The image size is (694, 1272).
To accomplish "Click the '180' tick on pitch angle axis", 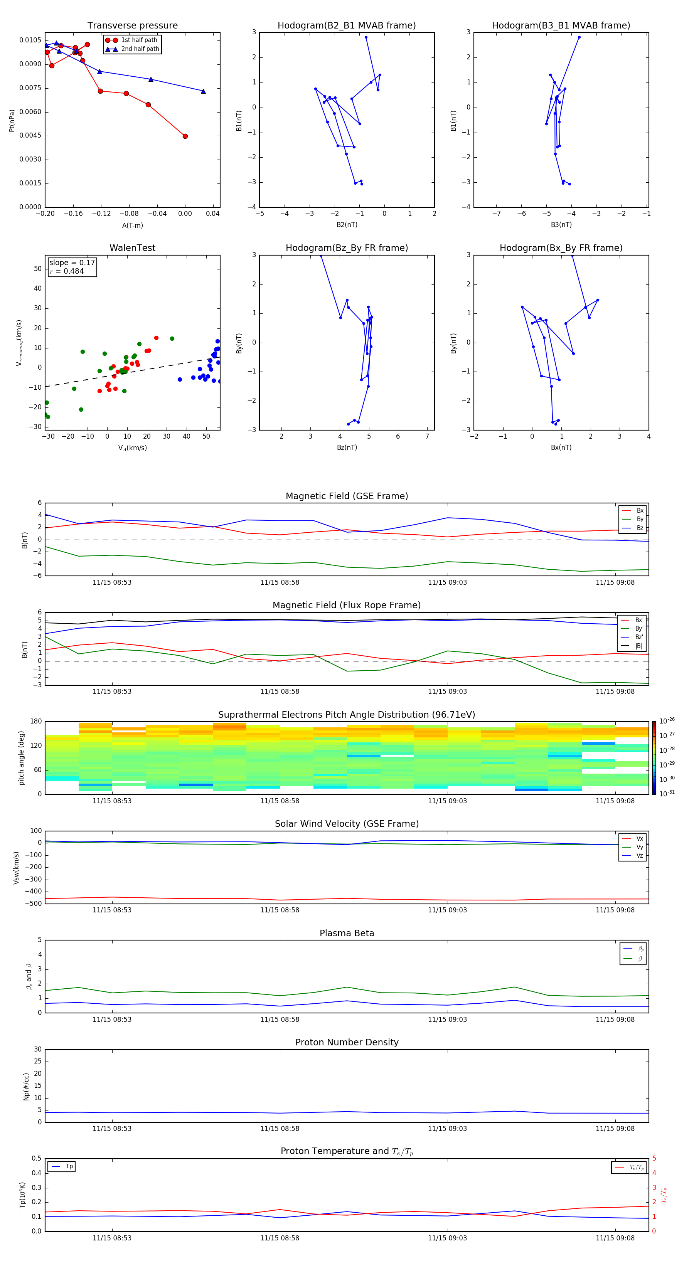I will pyautogui.click(x=36, y=722).
